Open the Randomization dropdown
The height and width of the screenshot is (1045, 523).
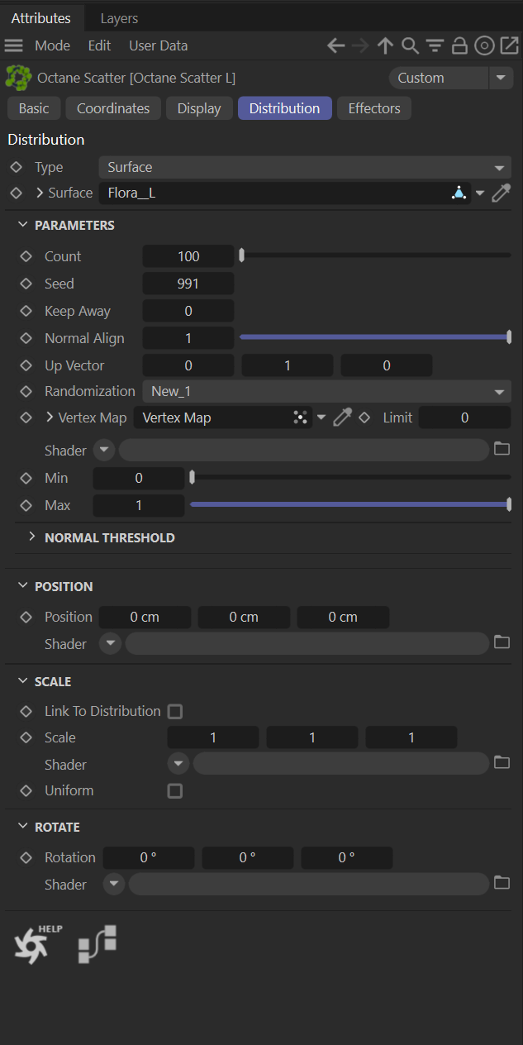(x=327, y=391)
